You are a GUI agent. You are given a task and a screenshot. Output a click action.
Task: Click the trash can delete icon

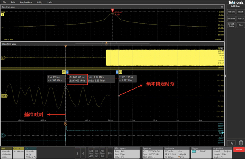point(241,143)
